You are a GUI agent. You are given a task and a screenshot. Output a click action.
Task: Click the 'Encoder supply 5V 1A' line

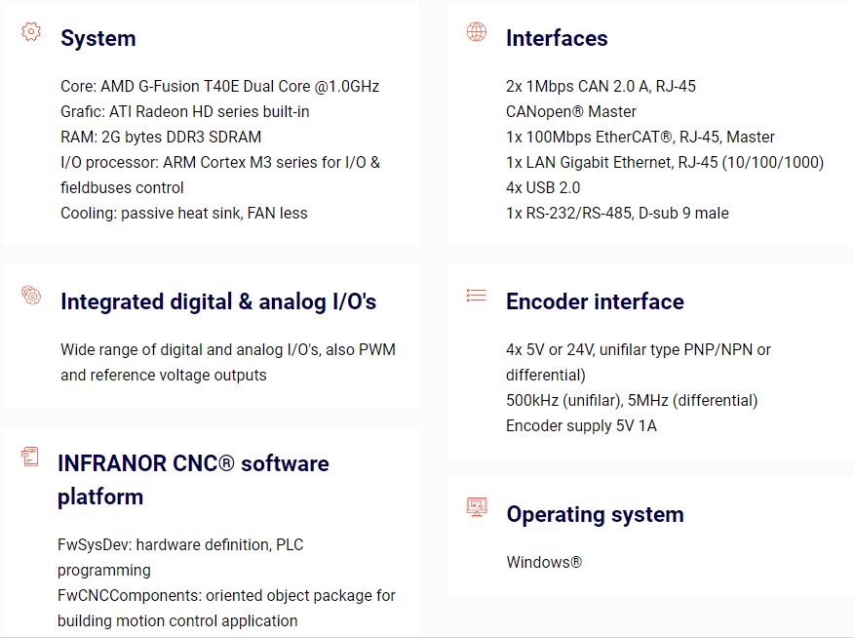point(581,426)
